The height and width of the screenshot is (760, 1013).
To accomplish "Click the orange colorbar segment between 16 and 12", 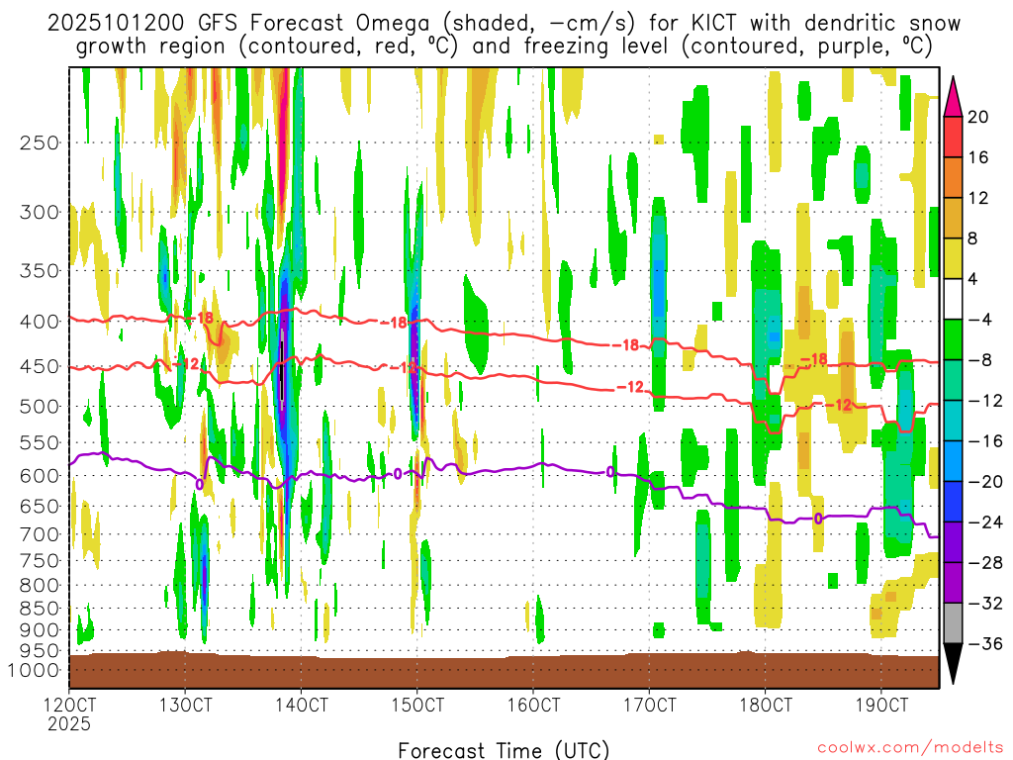I will (953, 178).
